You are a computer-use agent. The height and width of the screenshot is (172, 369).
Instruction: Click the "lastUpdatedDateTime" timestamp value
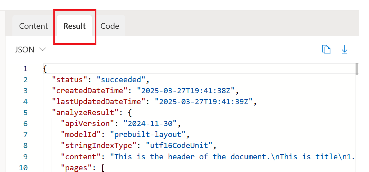(x=204, y=102)
